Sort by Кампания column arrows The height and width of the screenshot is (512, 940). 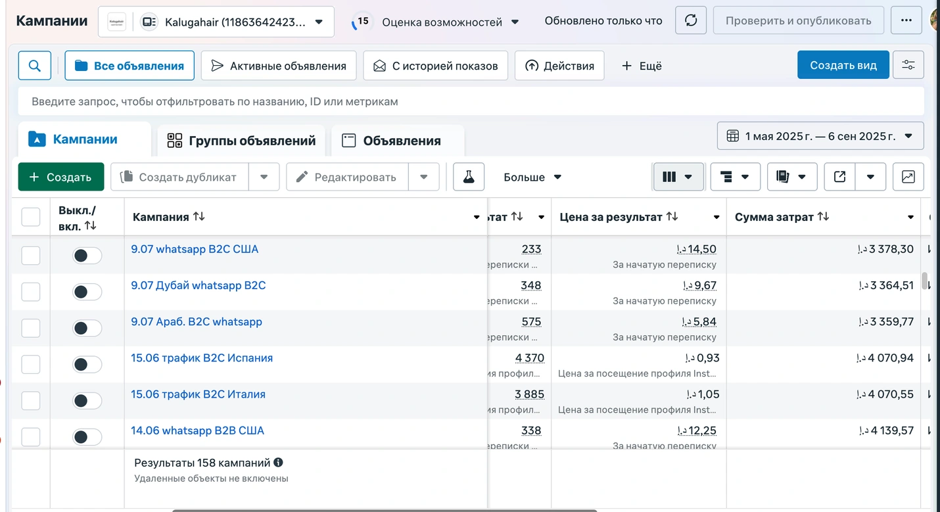[199, 217]
